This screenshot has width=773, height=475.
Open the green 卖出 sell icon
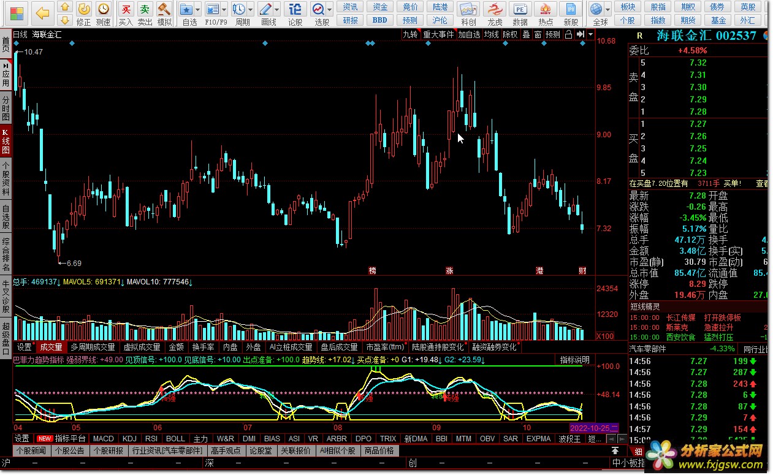tap(145, 9)
